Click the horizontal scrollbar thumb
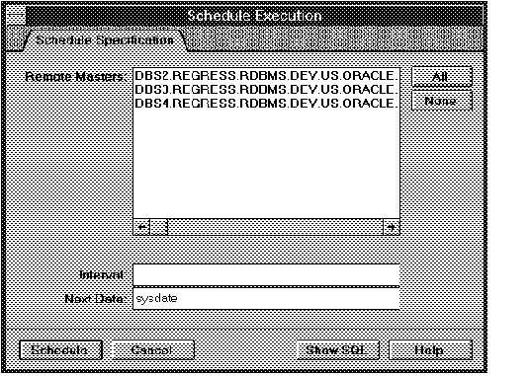The width and height of the screenshot is (530, 376). [158, 227]
